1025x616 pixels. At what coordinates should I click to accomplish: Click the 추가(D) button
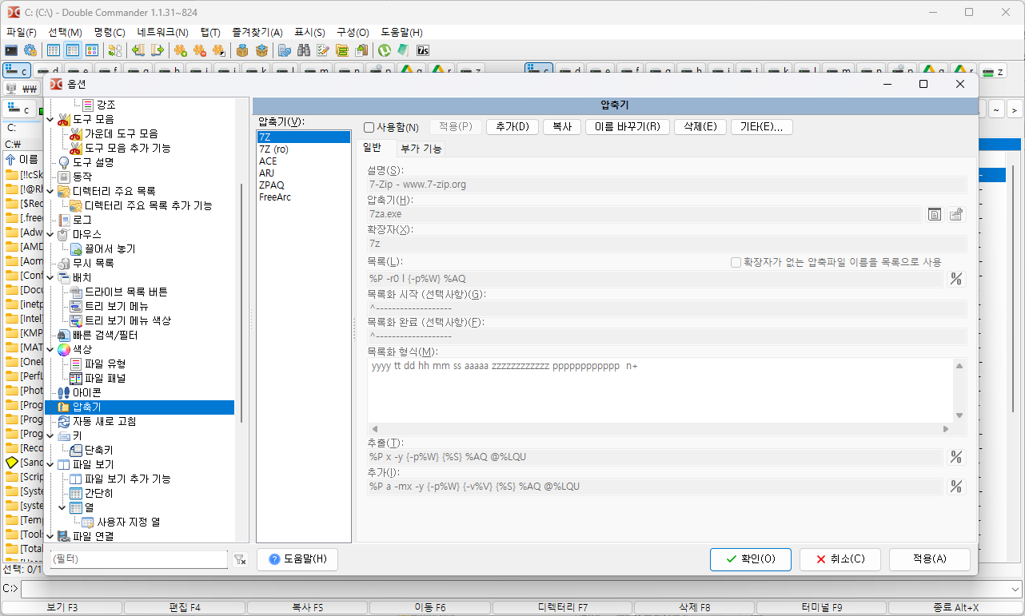[512, 127]
